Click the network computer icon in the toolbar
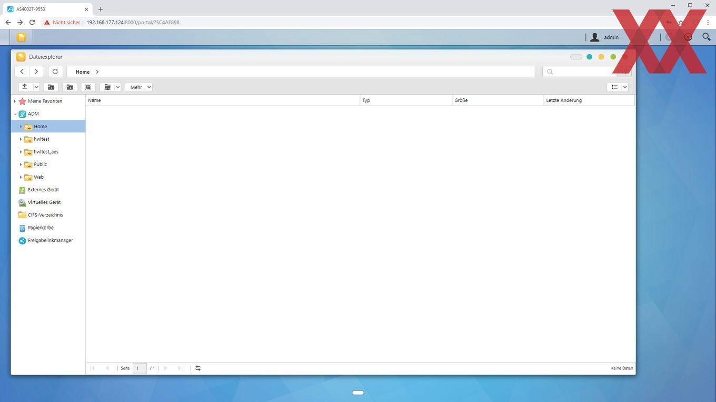Screen dimensions: 716x402 click(x=107, y=87)
